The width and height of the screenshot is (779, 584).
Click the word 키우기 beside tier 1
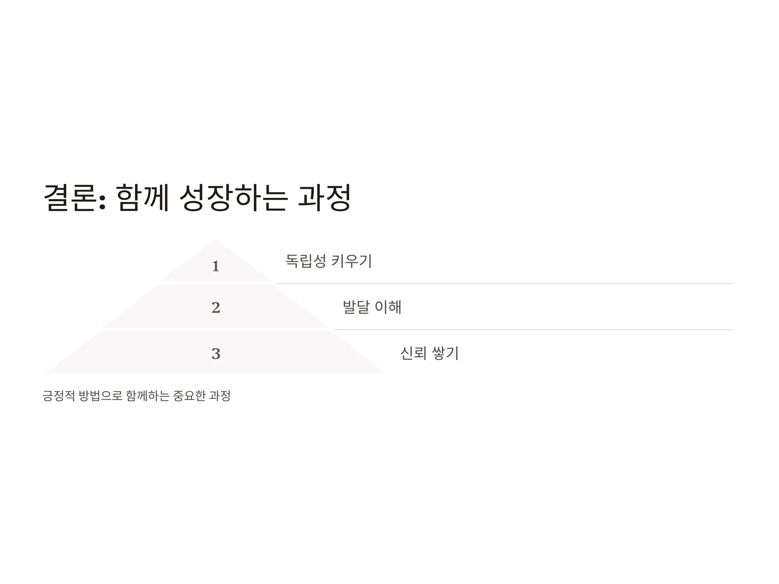(x=352, y=261)
